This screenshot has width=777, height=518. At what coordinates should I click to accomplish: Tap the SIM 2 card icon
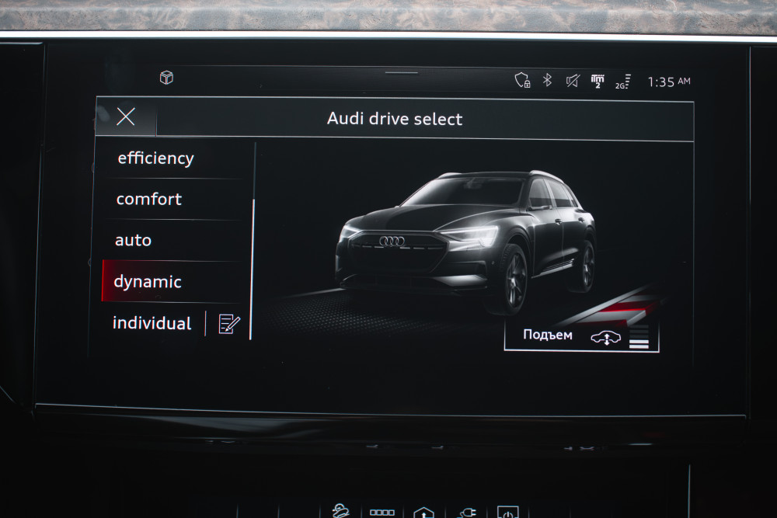coord(598,82)
